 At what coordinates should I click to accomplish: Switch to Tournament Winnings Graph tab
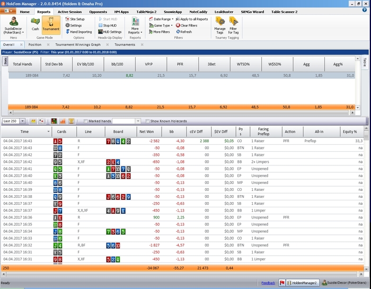tap(78, 45)
